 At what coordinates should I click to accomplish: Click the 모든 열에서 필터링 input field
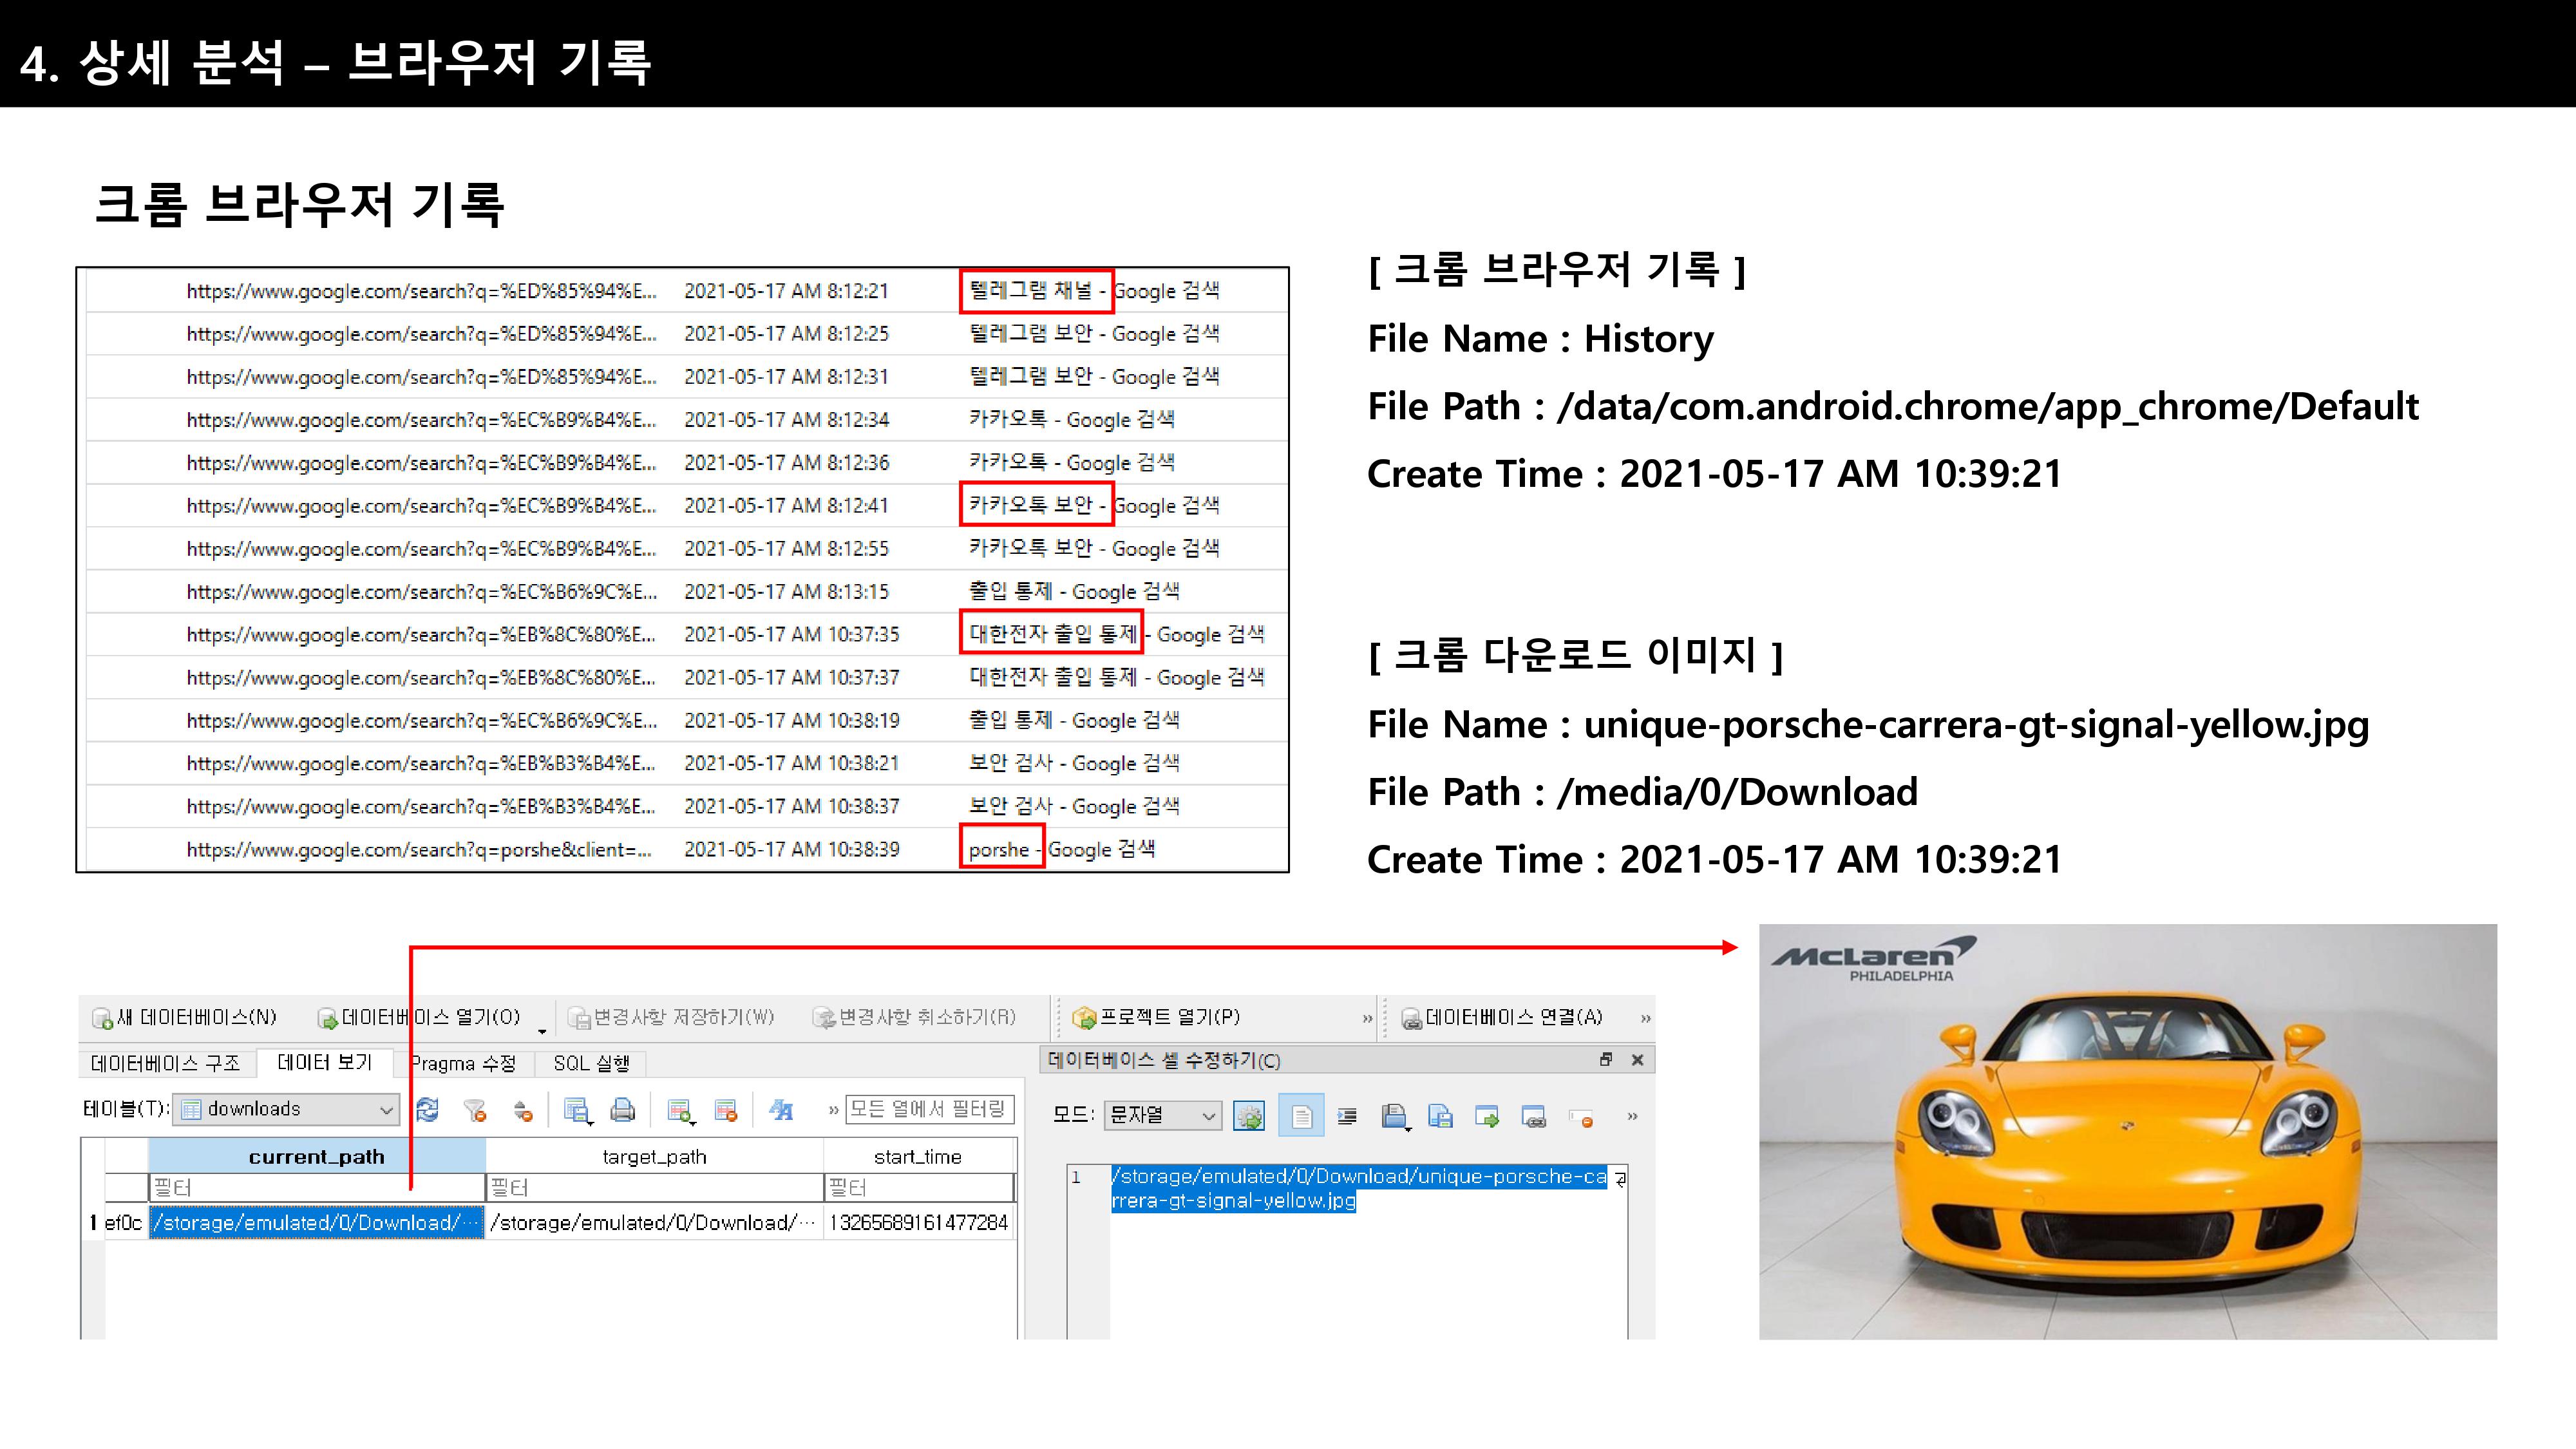pyautogui.click(x=929, y=1109)
